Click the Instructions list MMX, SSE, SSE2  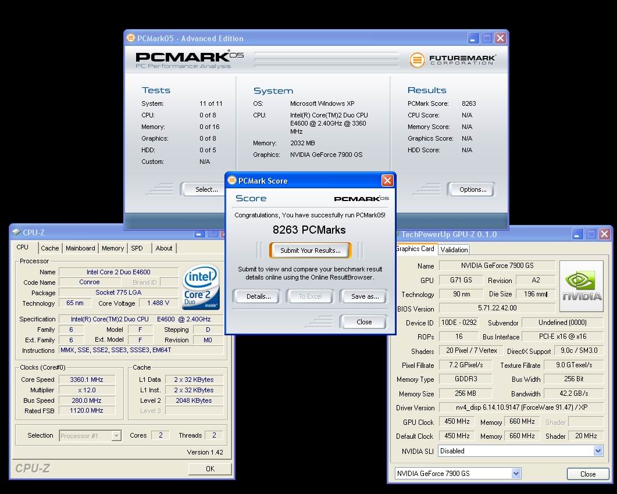point(141,350)
